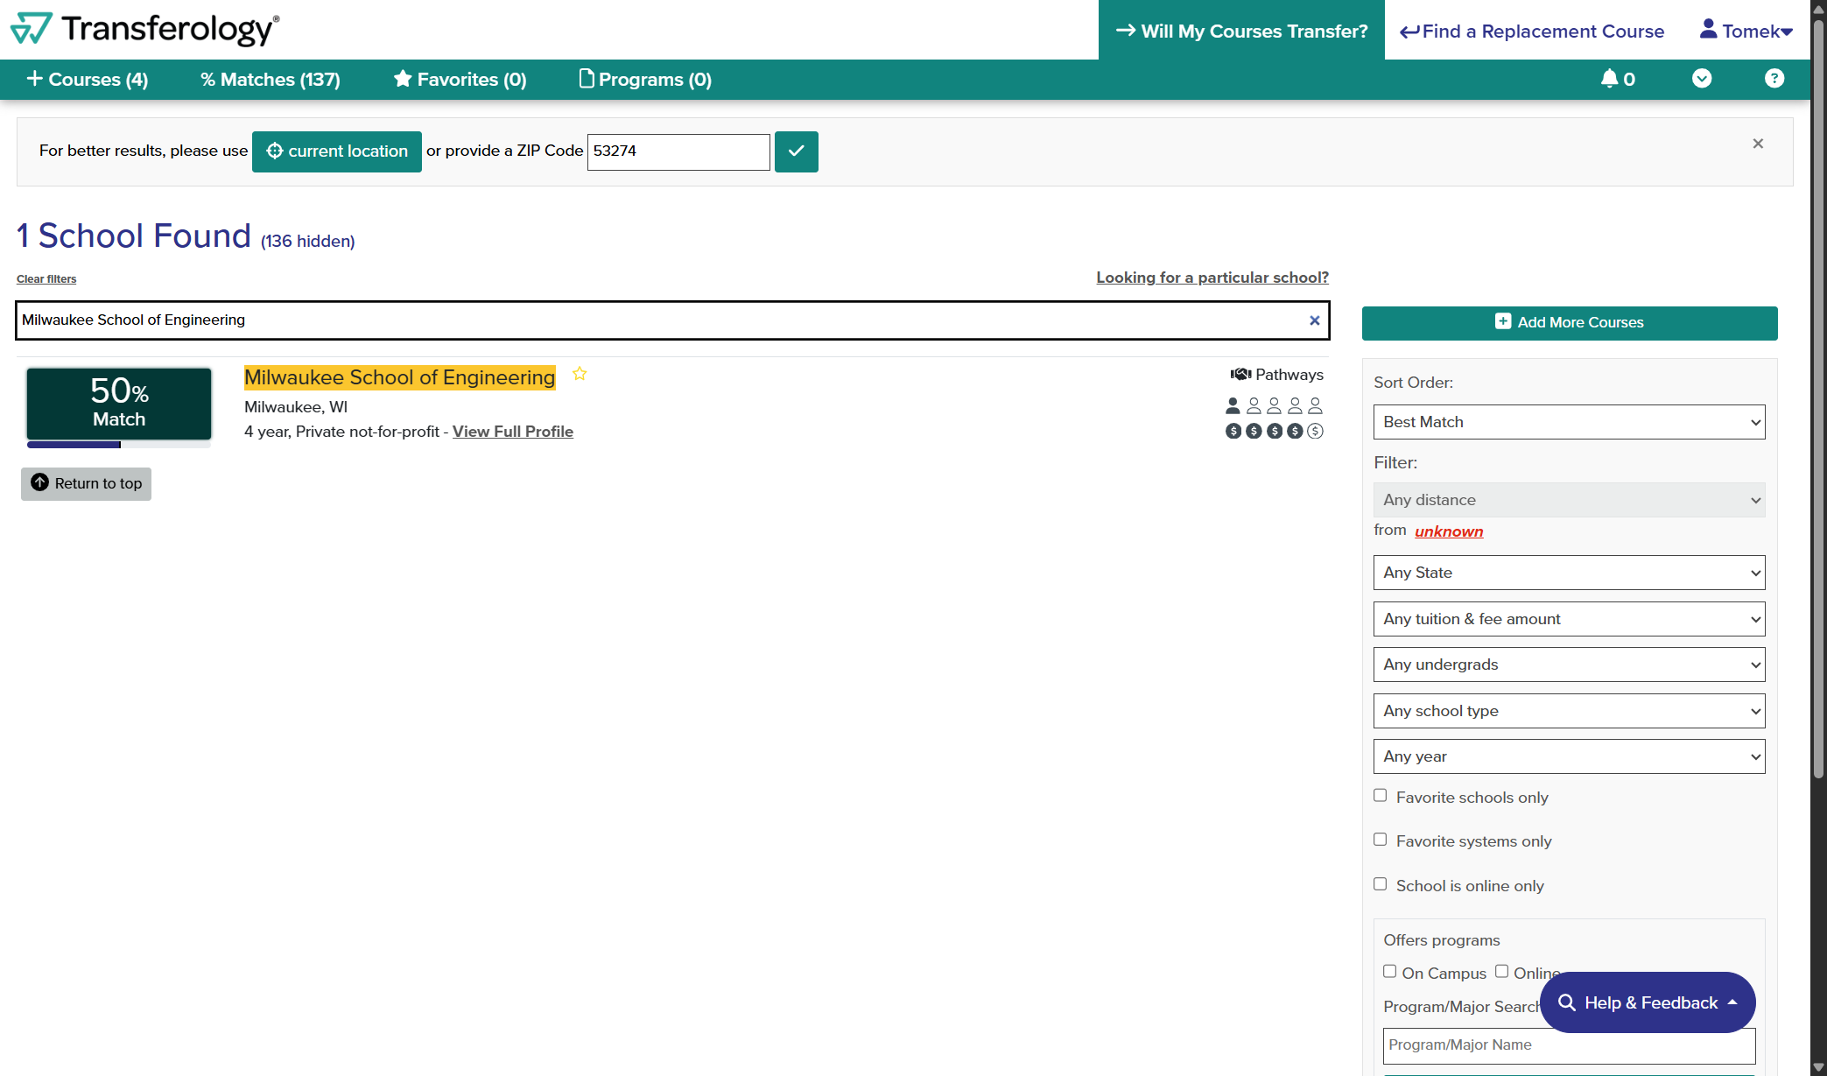The height and width of the screenshot is (1076, 1827).
Task: Clear the school search with the X icon
Action: pyautogui.click(x=1314, y=320)
